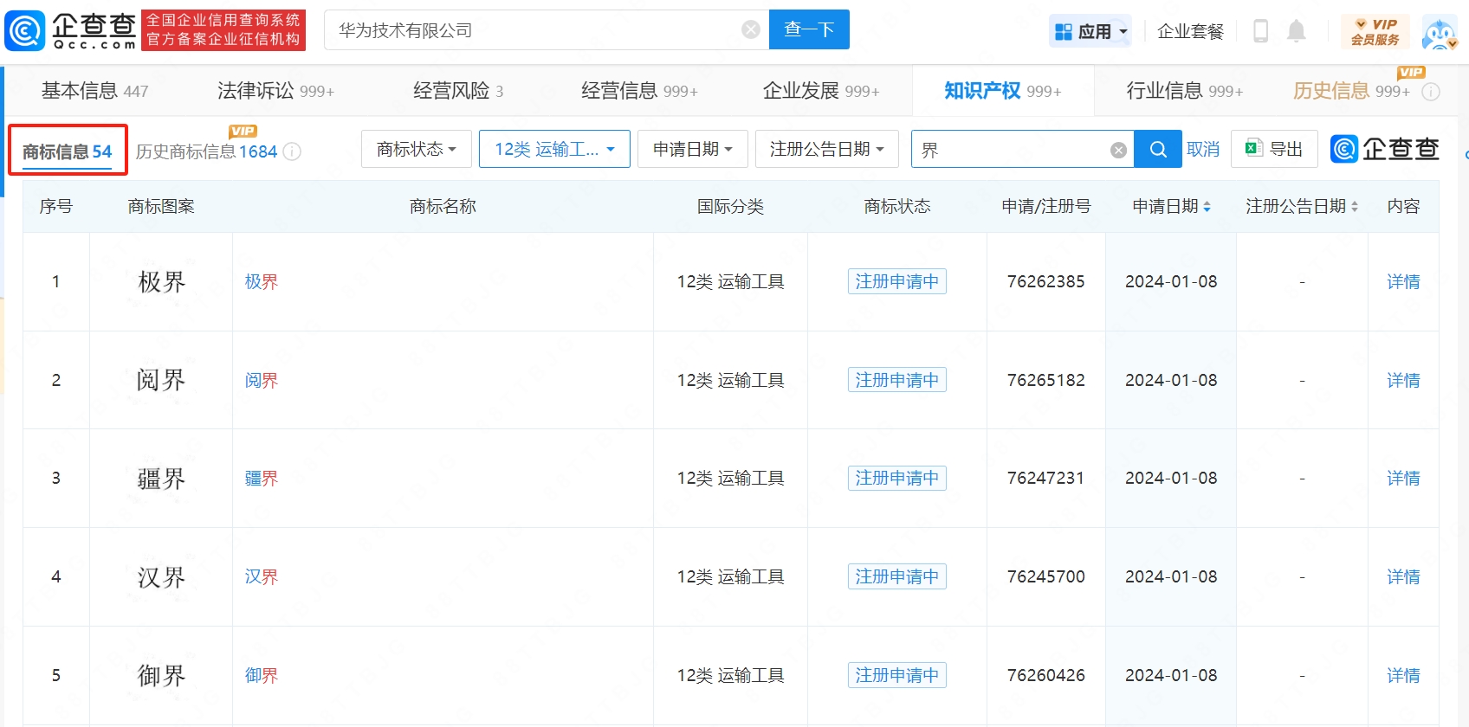The width and height of the screenshot is (1469, 727).
Task: Open 详情 for row 疆界
Action: pyautogui.click(x=1403, y=478)
